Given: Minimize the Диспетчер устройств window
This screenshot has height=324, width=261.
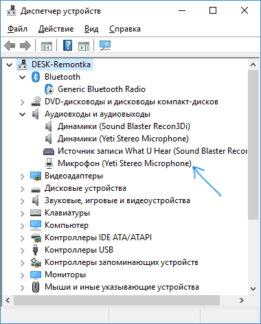Looking at the screenshot, I should point(182,10).
